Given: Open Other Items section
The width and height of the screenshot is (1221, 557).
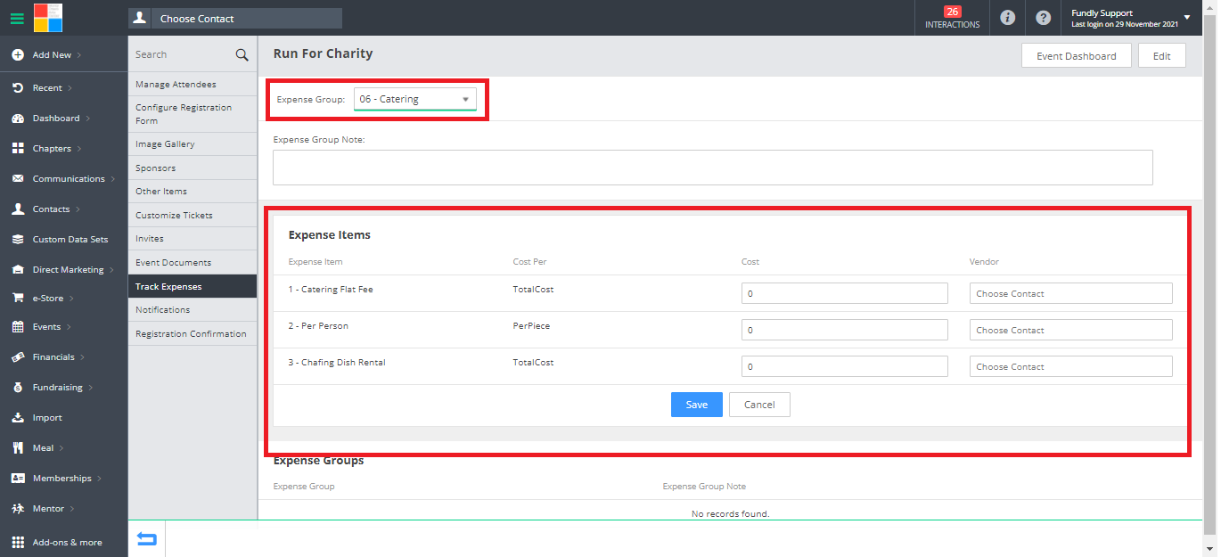Looking at the screenshot, I should 193,192.
